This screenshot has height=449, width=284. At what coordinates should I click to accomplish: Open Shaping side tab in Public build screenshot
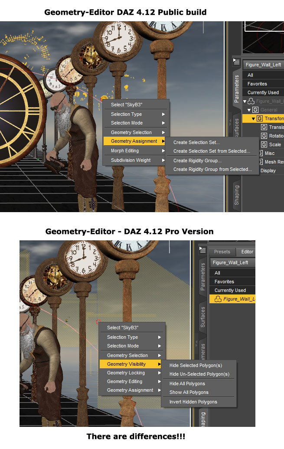236,195
